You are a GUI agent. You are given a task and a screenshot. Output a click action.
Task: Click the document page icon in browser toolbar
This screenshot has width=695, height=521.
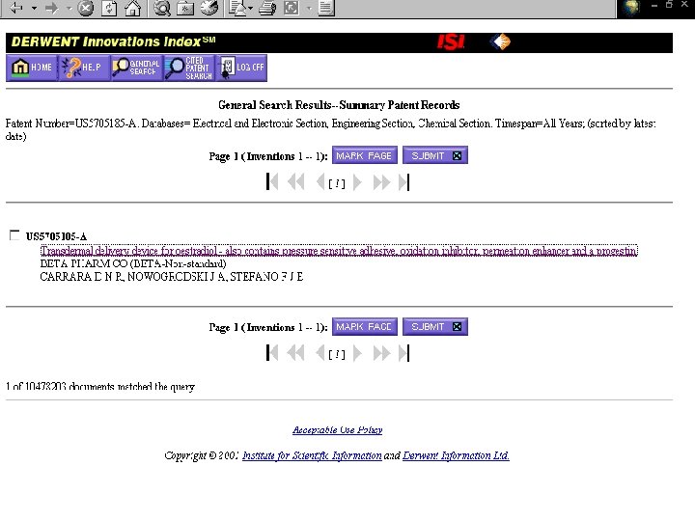pos(326,8)
